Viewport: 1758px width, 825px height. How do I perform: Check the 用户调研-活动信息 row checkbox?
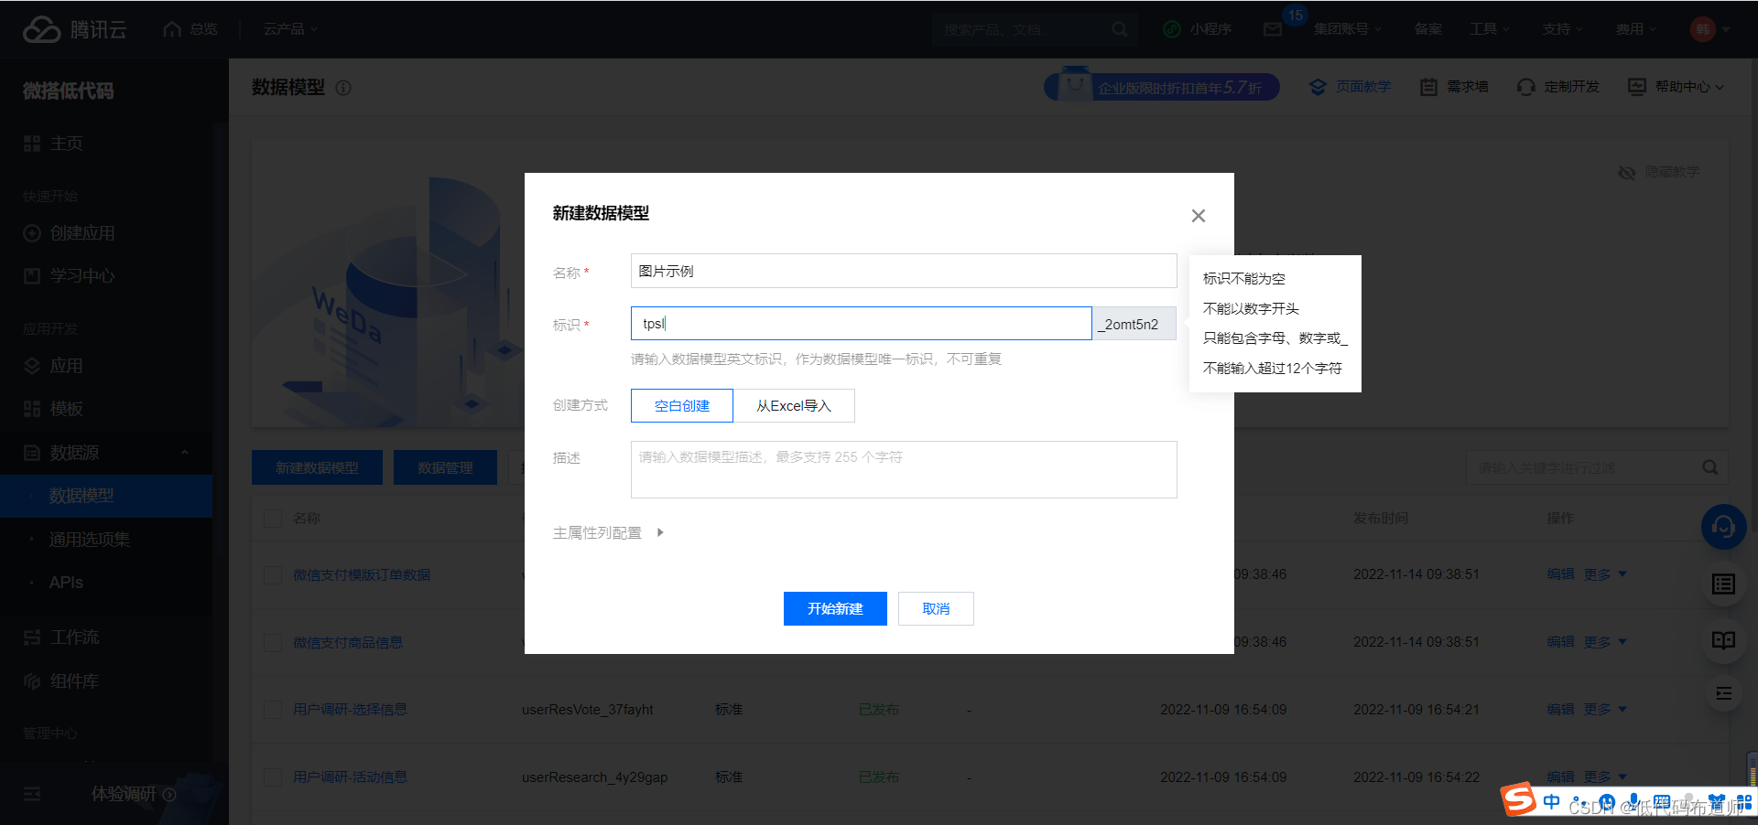(x=273, y=777)
